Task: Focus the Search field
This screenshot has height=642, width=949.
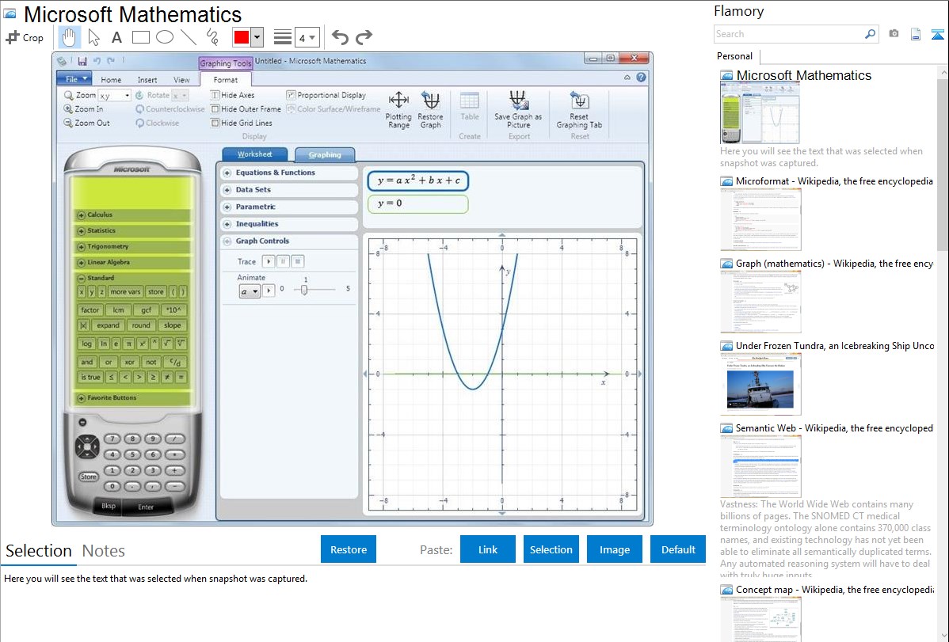Action: [788, 34]
